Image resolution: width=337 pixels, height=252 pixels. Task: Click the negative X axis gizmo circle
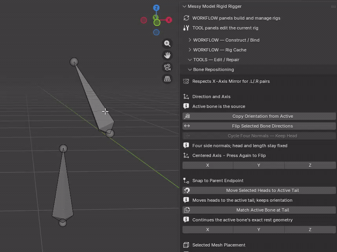[x=144, y=20]
